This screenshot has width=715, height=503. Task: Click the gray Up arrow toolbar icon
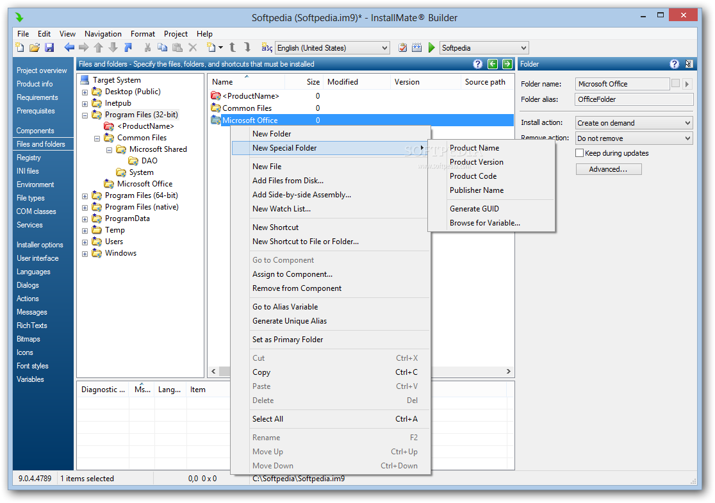point(99,47)
